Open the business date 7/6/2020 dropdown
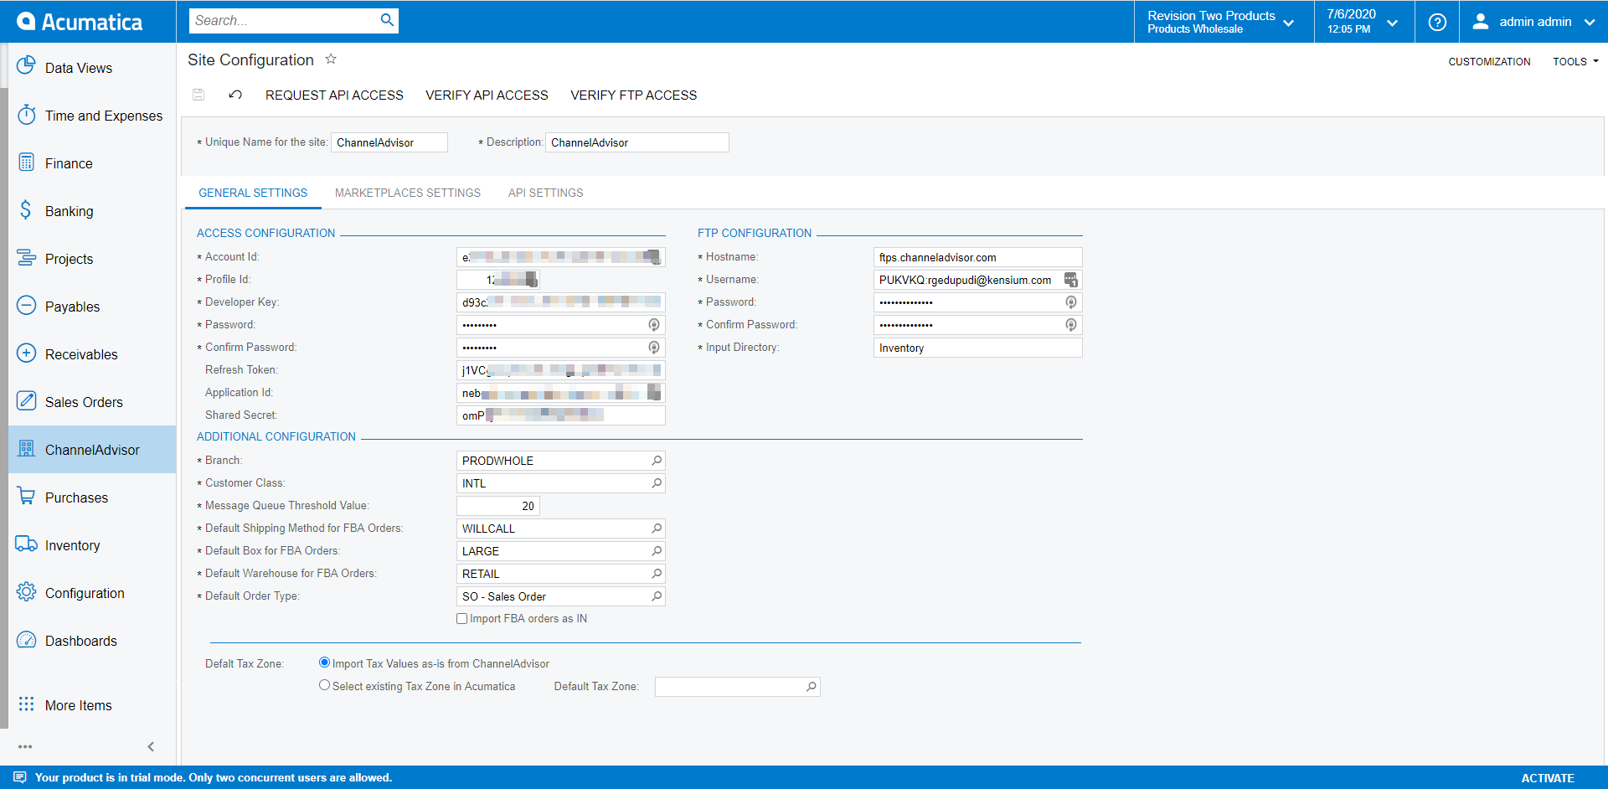 click(x=1363, y=22)
